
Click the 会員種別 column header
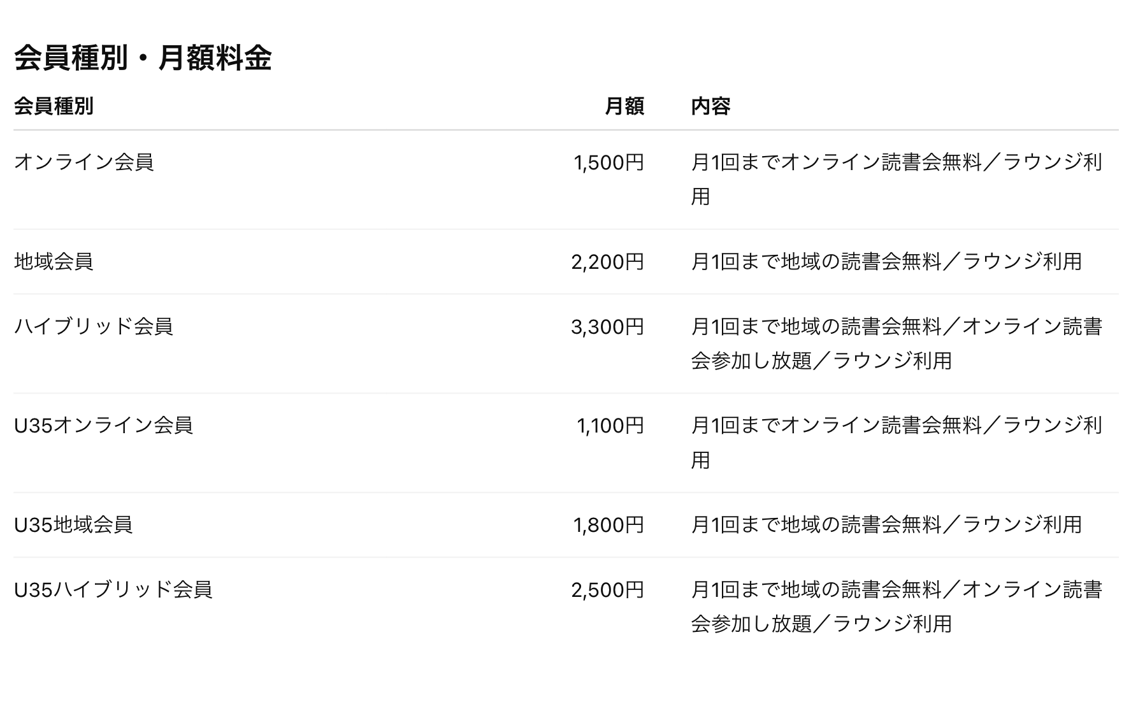54,106
